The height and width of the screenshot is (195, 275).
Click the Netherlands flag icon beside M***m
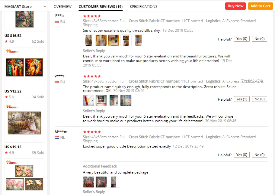[57, 137]
